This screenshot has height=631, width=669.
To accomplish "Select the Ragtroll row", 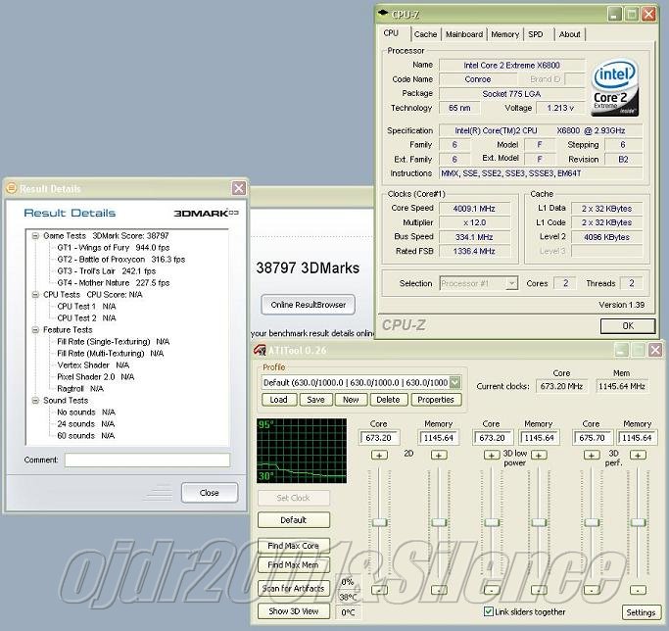I will (80, 389).
